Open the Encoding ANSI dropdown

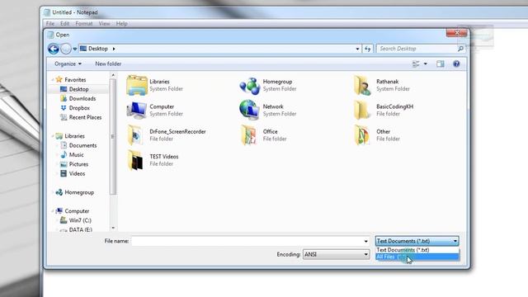(x=336, y=255)
